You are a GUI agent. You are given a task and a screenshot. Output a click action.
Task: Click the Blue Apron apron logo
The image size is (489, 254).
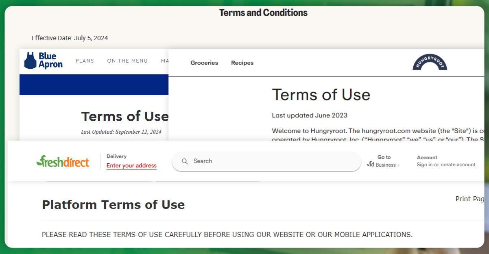tap(31, 61)
